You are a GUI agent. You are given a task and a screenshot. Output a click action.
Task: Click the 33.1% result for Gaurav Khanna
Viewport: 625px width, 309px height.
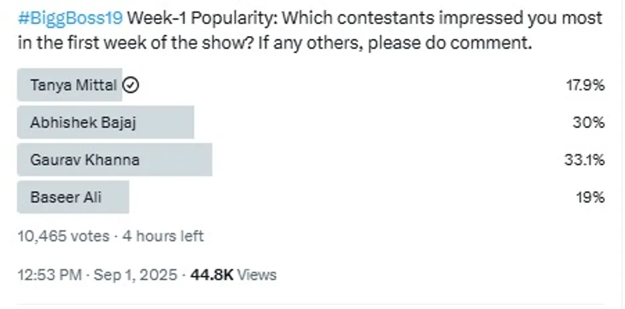point(588,160)
